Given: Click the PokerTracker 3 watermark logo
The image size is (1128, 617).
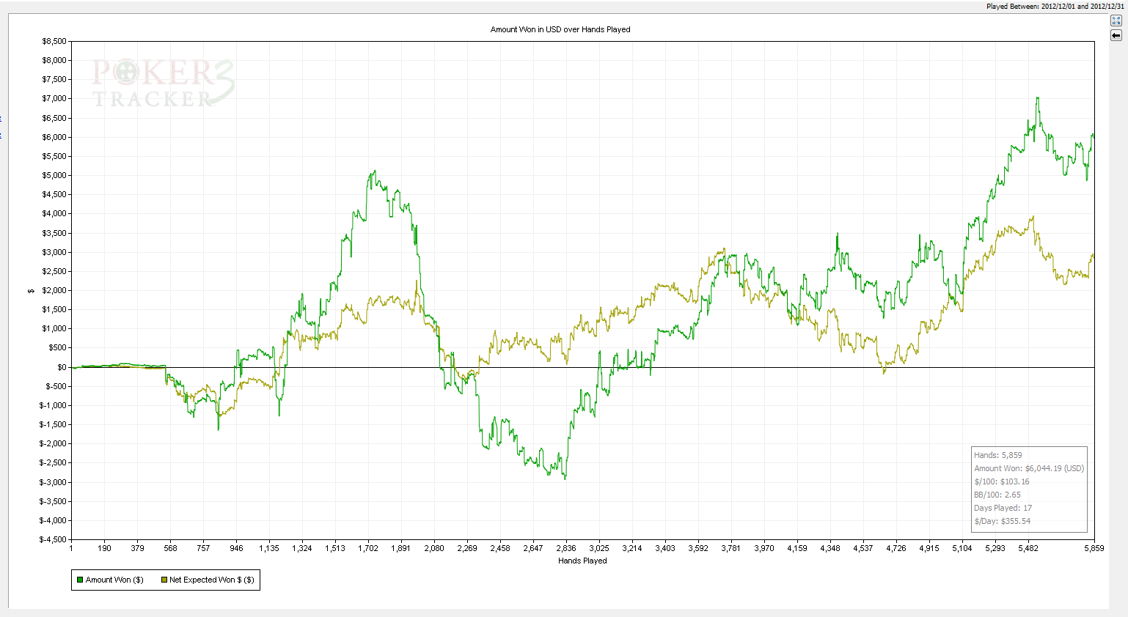Looking at the screenshot, I should coord(163,84).
